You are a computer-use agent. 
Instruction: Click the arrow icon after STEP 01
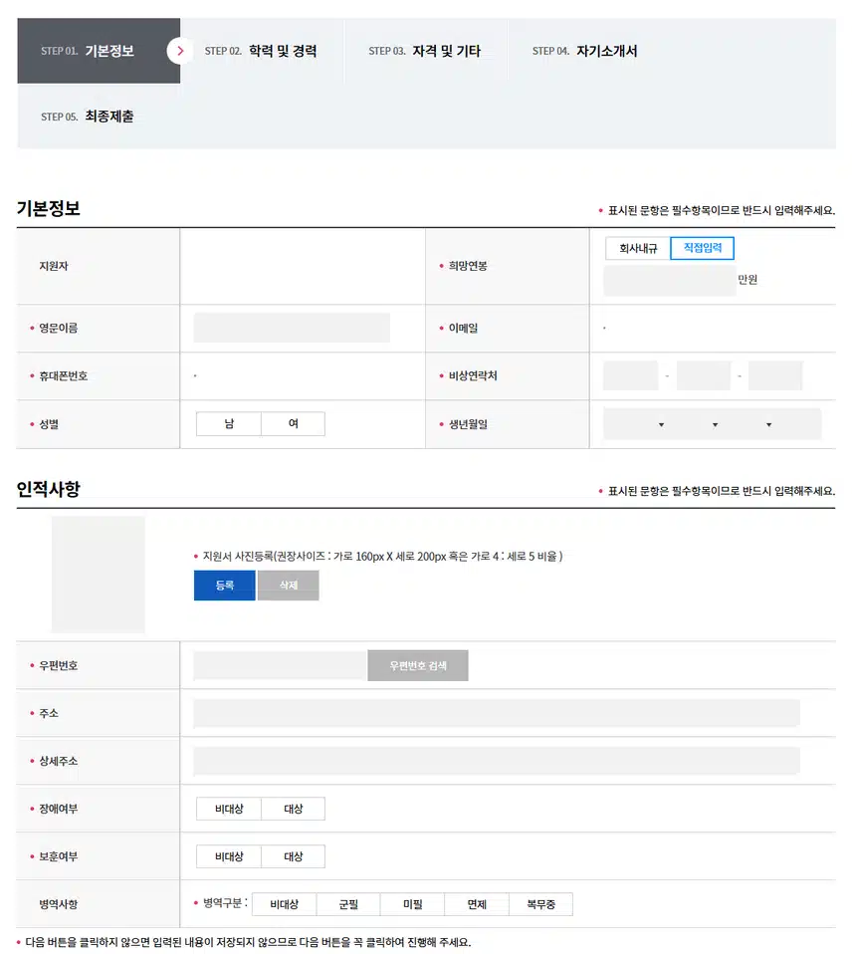pyautogui.click(x=179, y=51)
